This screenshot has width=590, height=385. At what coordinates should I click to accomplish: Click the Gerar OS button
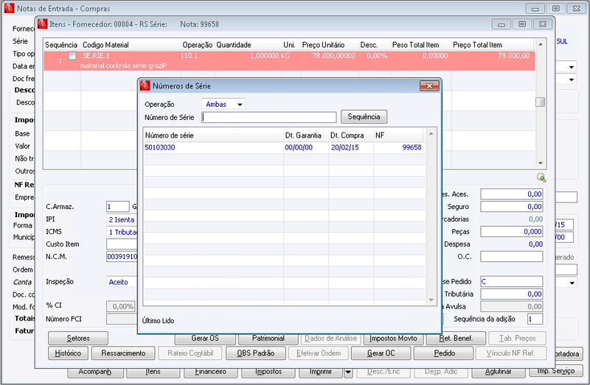click(x=205, y=339)
